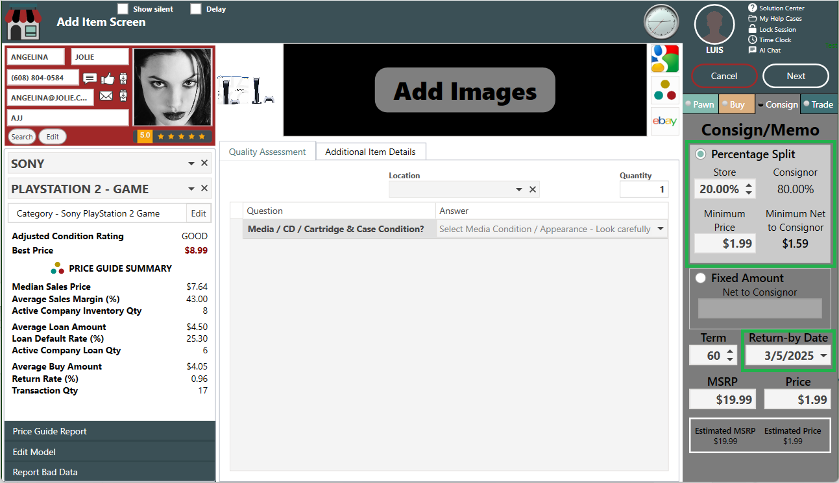The width and height of the screenshot is (839, 483).
Task: Increase the Store percentage
Action: (x=749, y=185)
